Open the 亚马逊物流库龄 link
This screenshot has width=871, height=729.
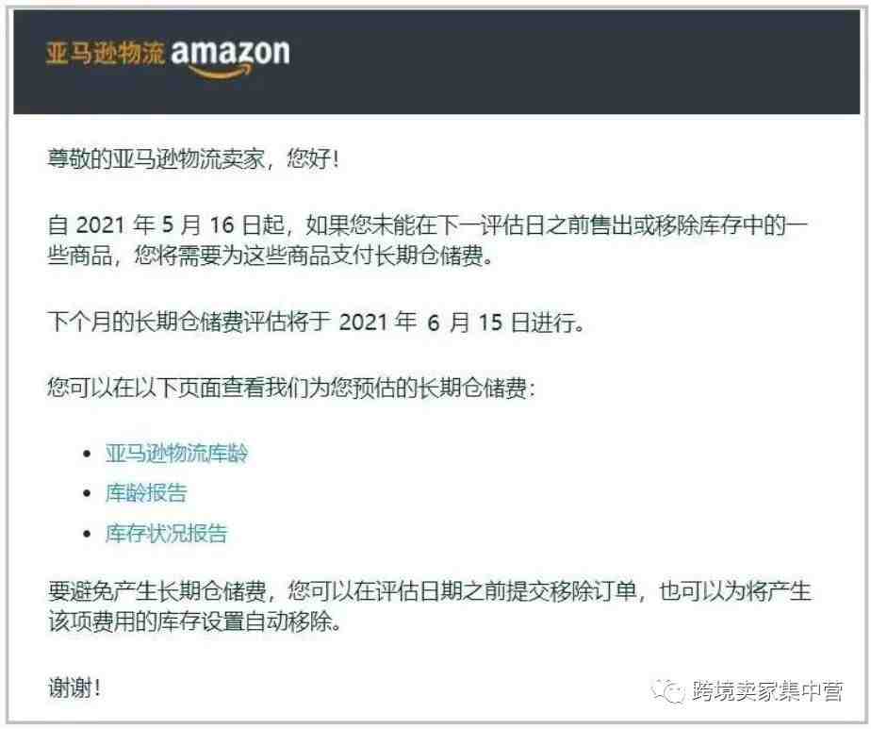[176, 454]
